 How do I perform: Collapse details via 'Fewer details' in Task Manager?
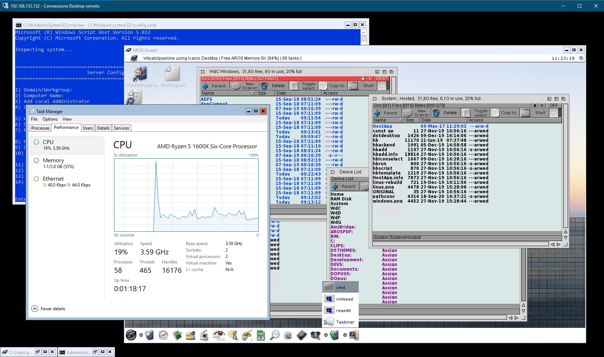point(48,308)
